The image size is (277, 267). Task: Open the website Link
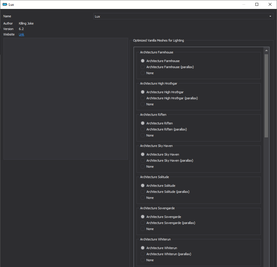coord(22,34)
